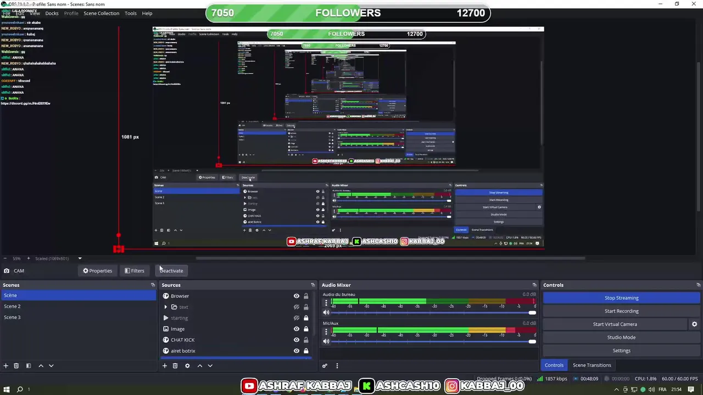Open Audio Mixer bottom options menu dots
Screen dimensions: 703x395
point(337,366)
